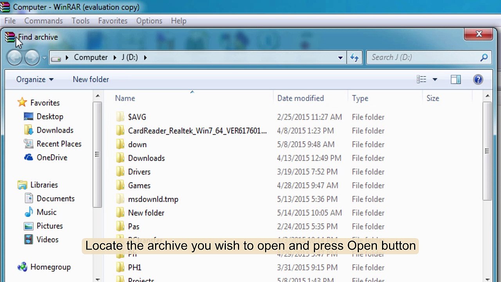Click the New folder button
Image resolution: width=501 pixels, height=282 pixels.
click(91, 80)
